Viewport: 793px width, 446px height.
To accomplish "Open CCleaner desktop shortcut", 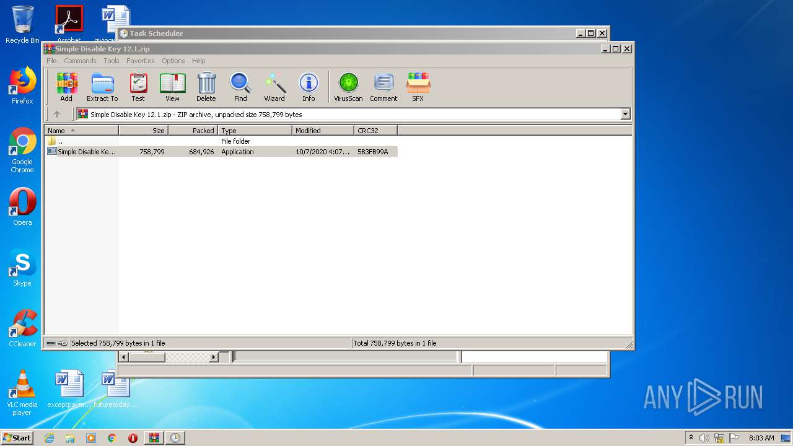I will pos(22,328).
